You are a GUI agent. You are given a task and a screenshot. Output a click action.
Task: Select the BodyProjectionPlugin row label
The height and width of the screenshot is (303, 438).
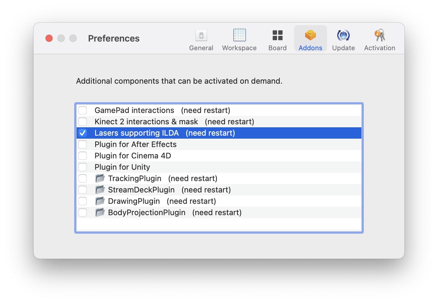(147, 212)
